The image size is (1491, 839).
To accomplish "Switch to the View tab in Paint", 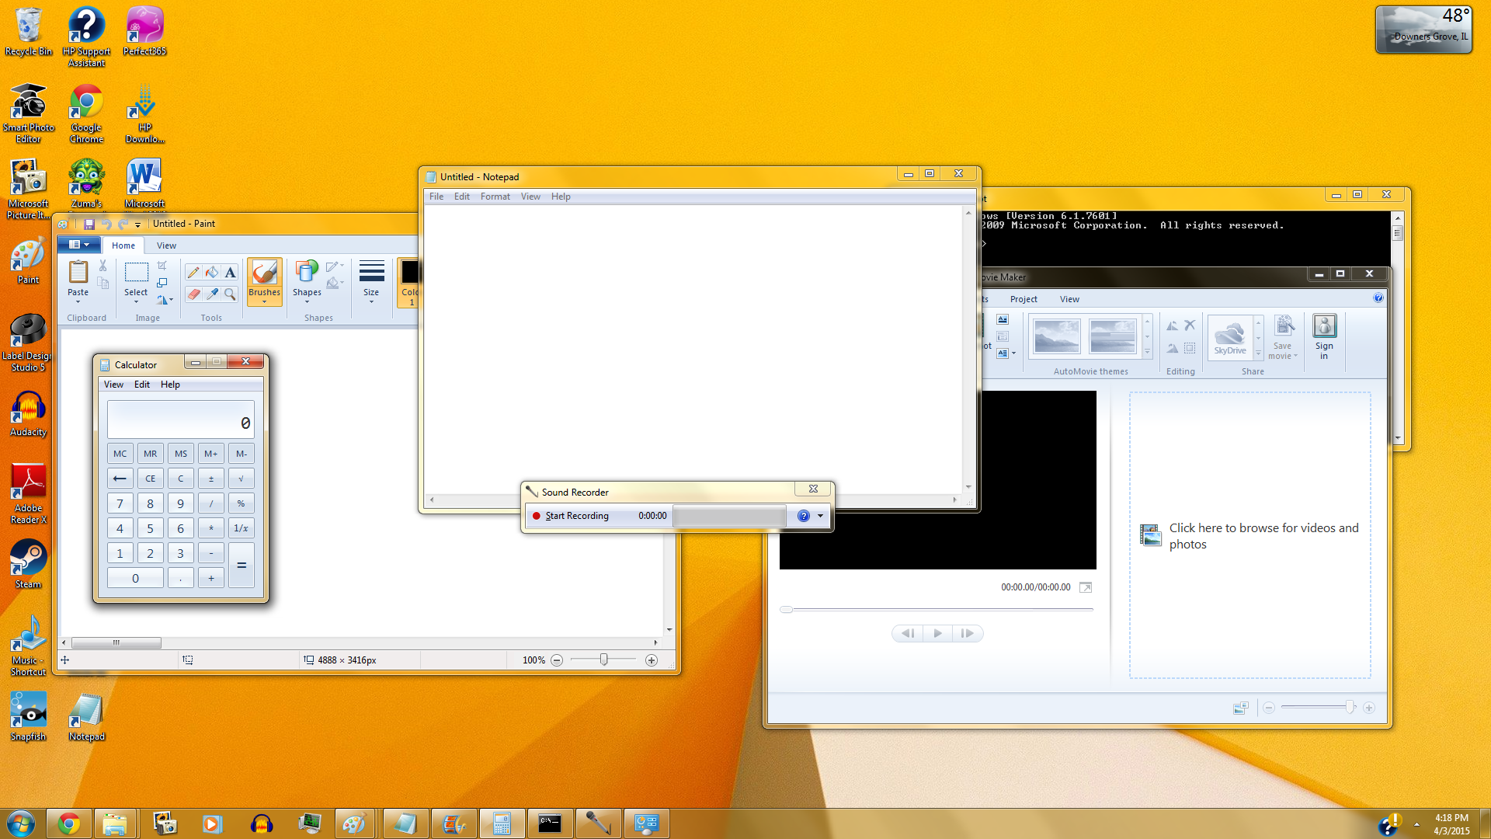I will coord(166,245).
